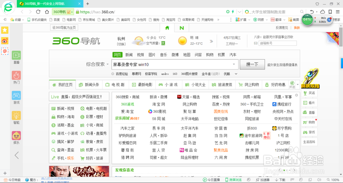
Task: Toggle 跨屏浏览 cross-screen browsing
Action: (x=233, y=180)
